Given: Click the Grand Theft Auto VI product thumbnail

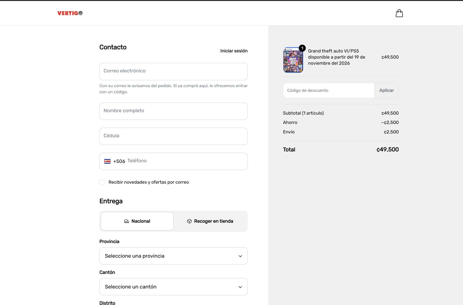Looking at the screenshot, I should 293,60.
